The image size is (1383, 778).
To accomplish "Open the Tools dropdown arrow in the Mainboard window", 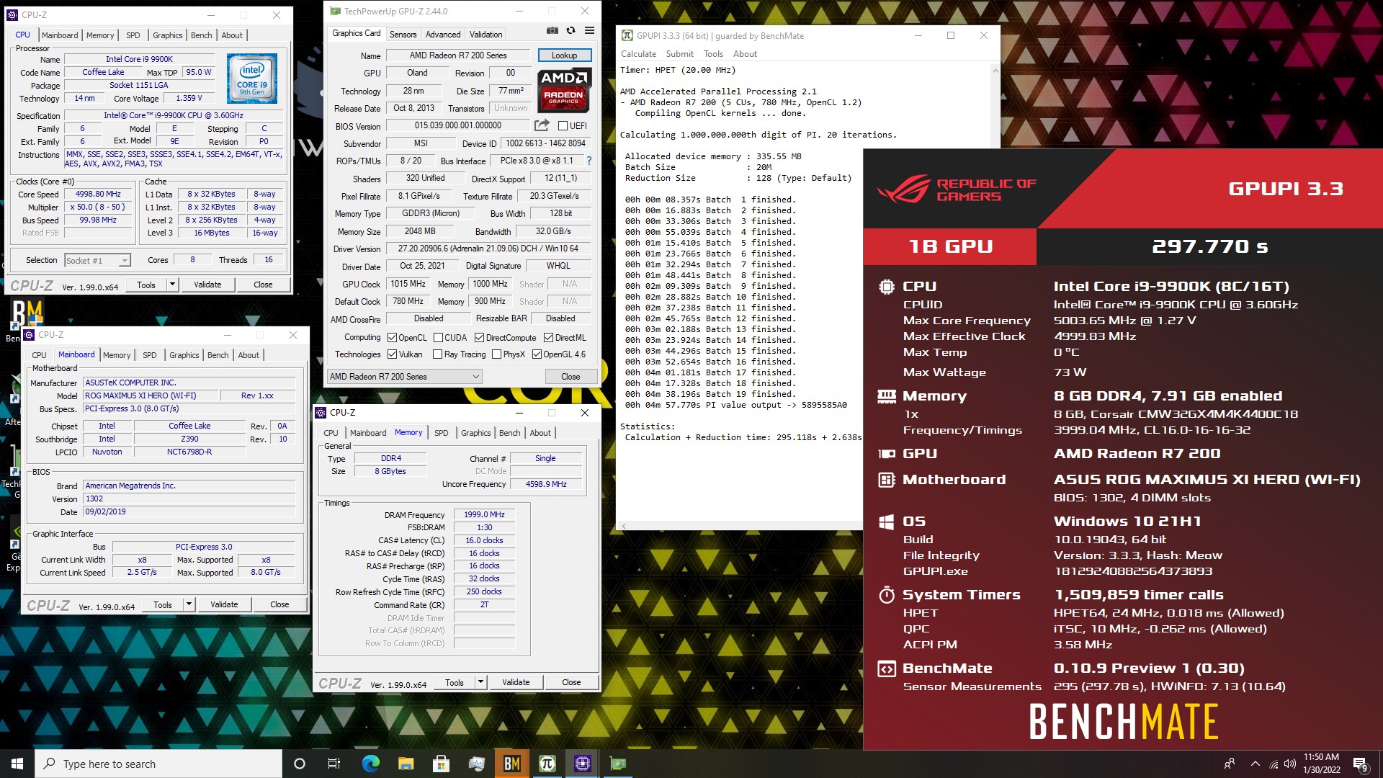I will 189,604.
